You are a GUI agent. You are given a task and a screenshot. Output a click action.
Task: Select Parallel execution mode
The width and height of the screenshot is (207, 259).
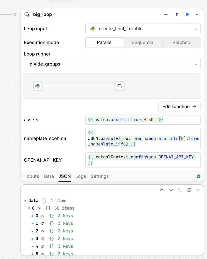(x=105, y=42)
